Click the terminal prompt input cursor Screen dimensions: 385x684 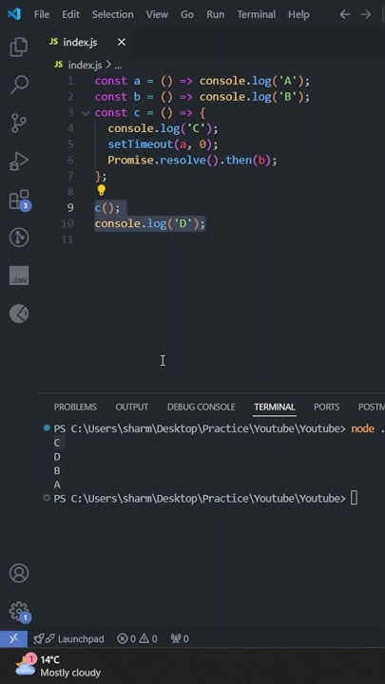coord(354,498)
